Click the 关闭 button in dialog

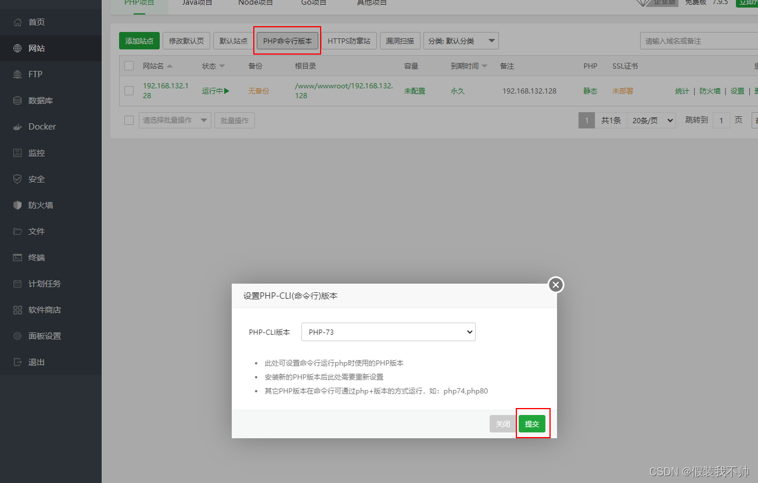tap(503, 424)
